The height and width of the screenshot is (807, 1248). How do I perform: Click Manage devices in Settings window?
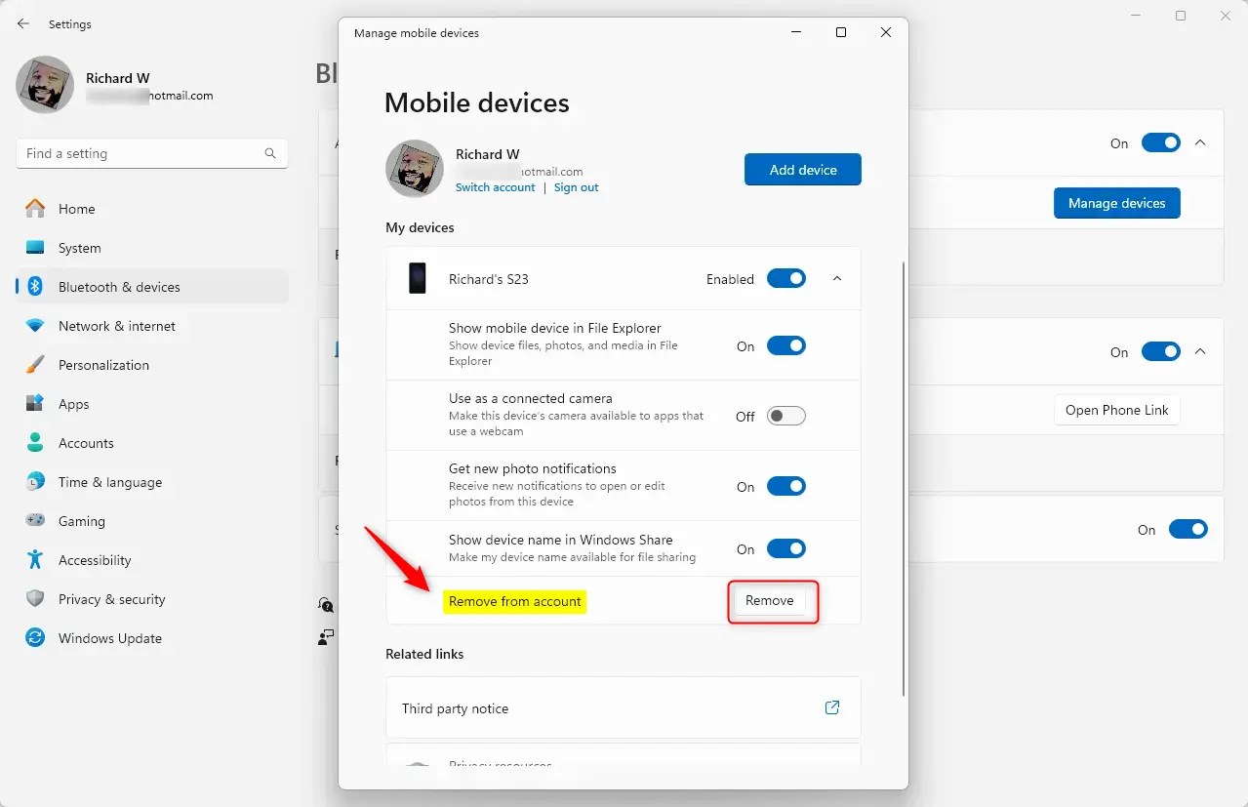(1117, 203)
